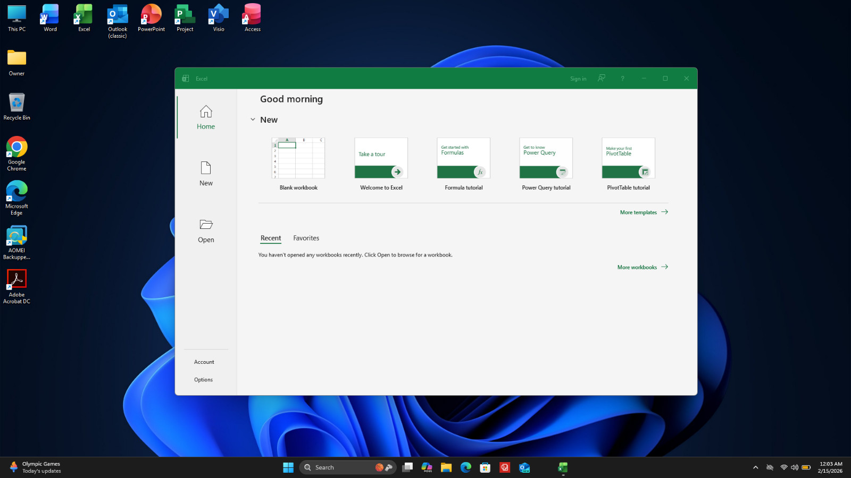Create a Blank workbook from thumbnail
Screen dimensions: 851x478
click(298, 158)
